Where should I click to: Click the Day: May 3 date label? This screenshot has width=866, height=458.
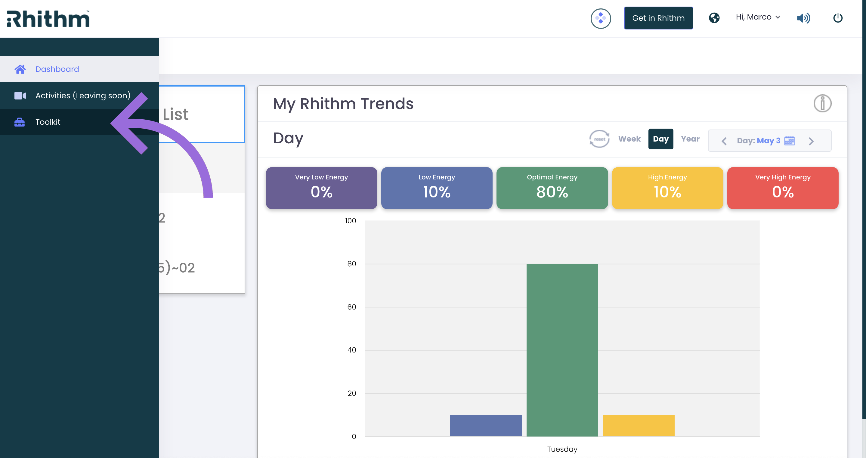point(758,141)
